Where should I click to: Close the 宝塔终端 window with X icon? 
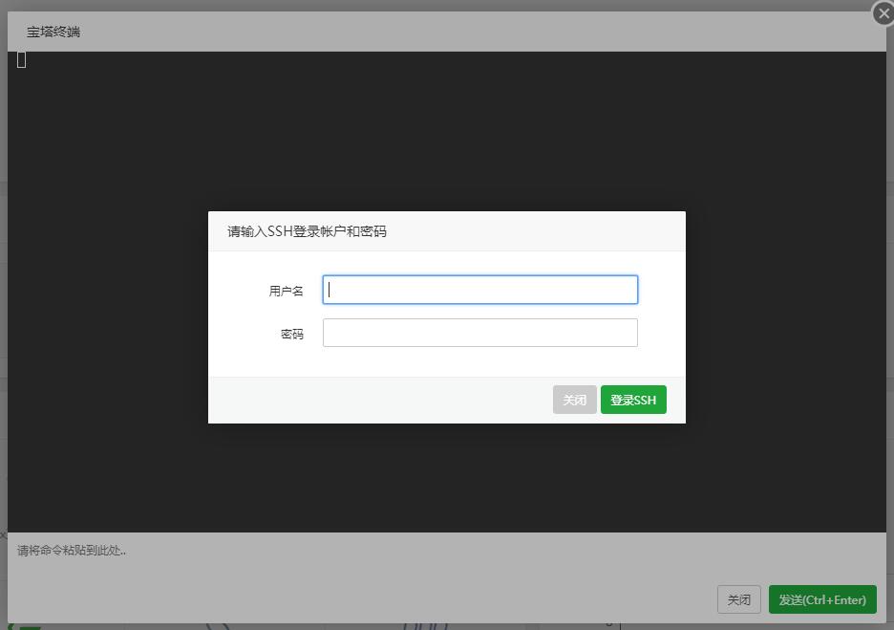883,13
